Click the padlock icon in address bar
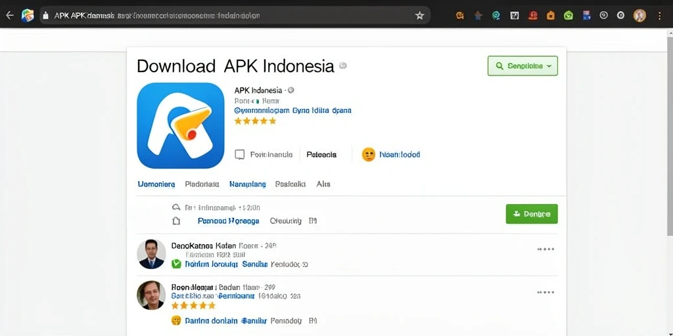Viewport: 673px width, 336px height. click(46, 16)
